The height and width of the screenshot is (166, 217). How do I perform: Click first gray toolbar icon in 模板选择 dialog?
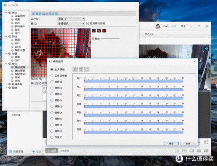pos(75,69)
